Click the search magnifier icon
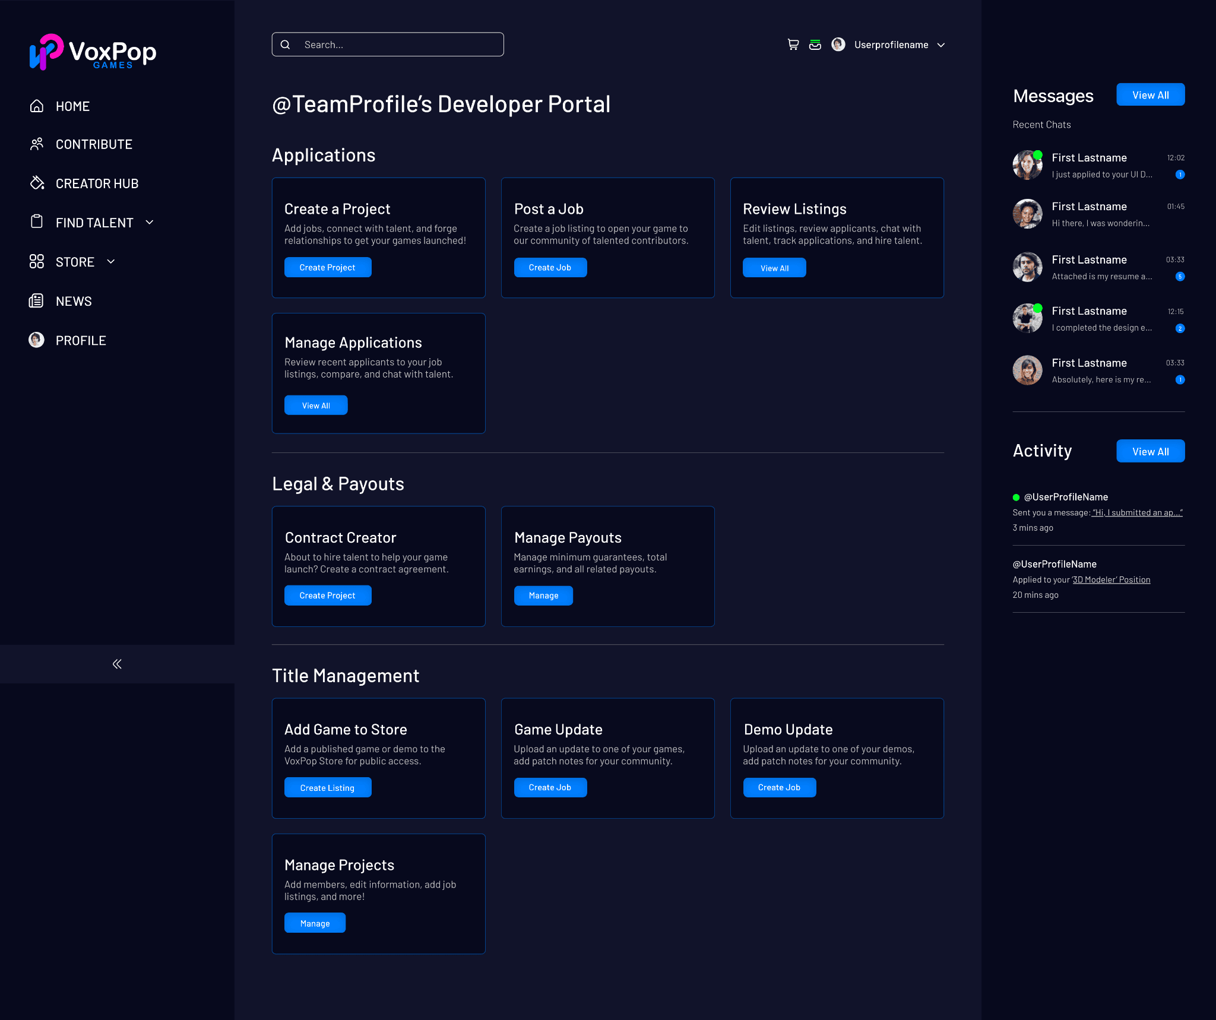Image resolution: width=1216 pixels, height=1020 pixels. [286, 45]
